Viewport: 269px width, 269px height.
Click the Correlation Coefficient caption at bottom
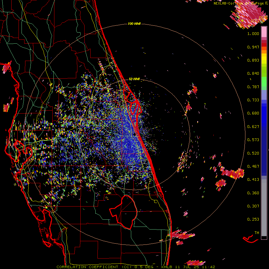pos(136,267)
